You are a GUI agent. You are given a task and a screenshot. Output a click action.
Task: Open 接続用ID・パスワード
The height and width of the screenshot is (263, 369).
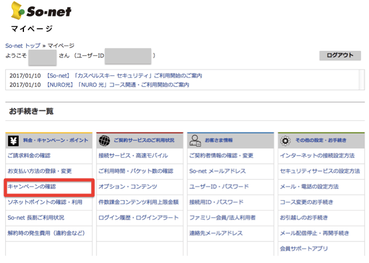pos(216,202)
